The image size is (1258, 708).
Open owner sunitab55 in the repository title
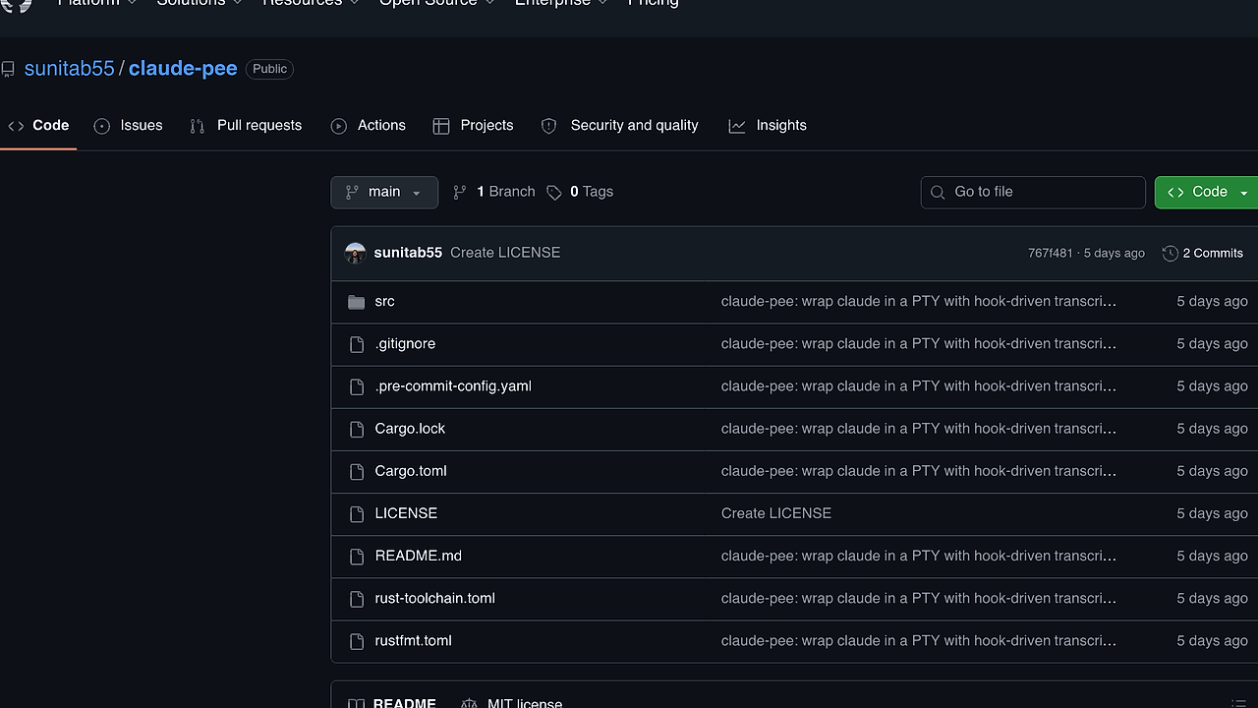pos(69,69)
